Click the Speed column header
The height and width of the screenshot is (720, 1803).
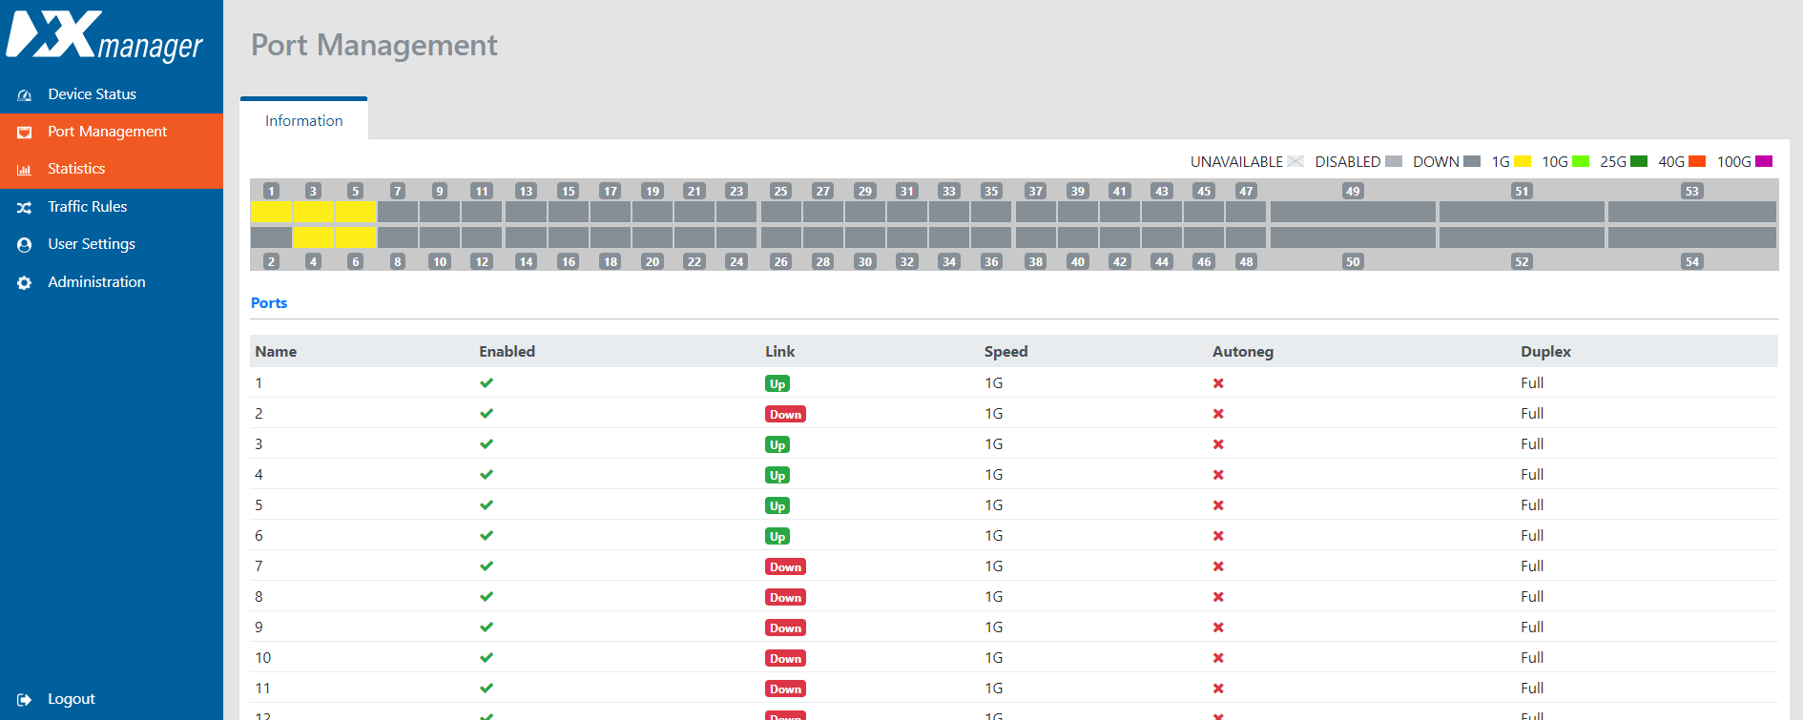click(x=1005, y=352)
